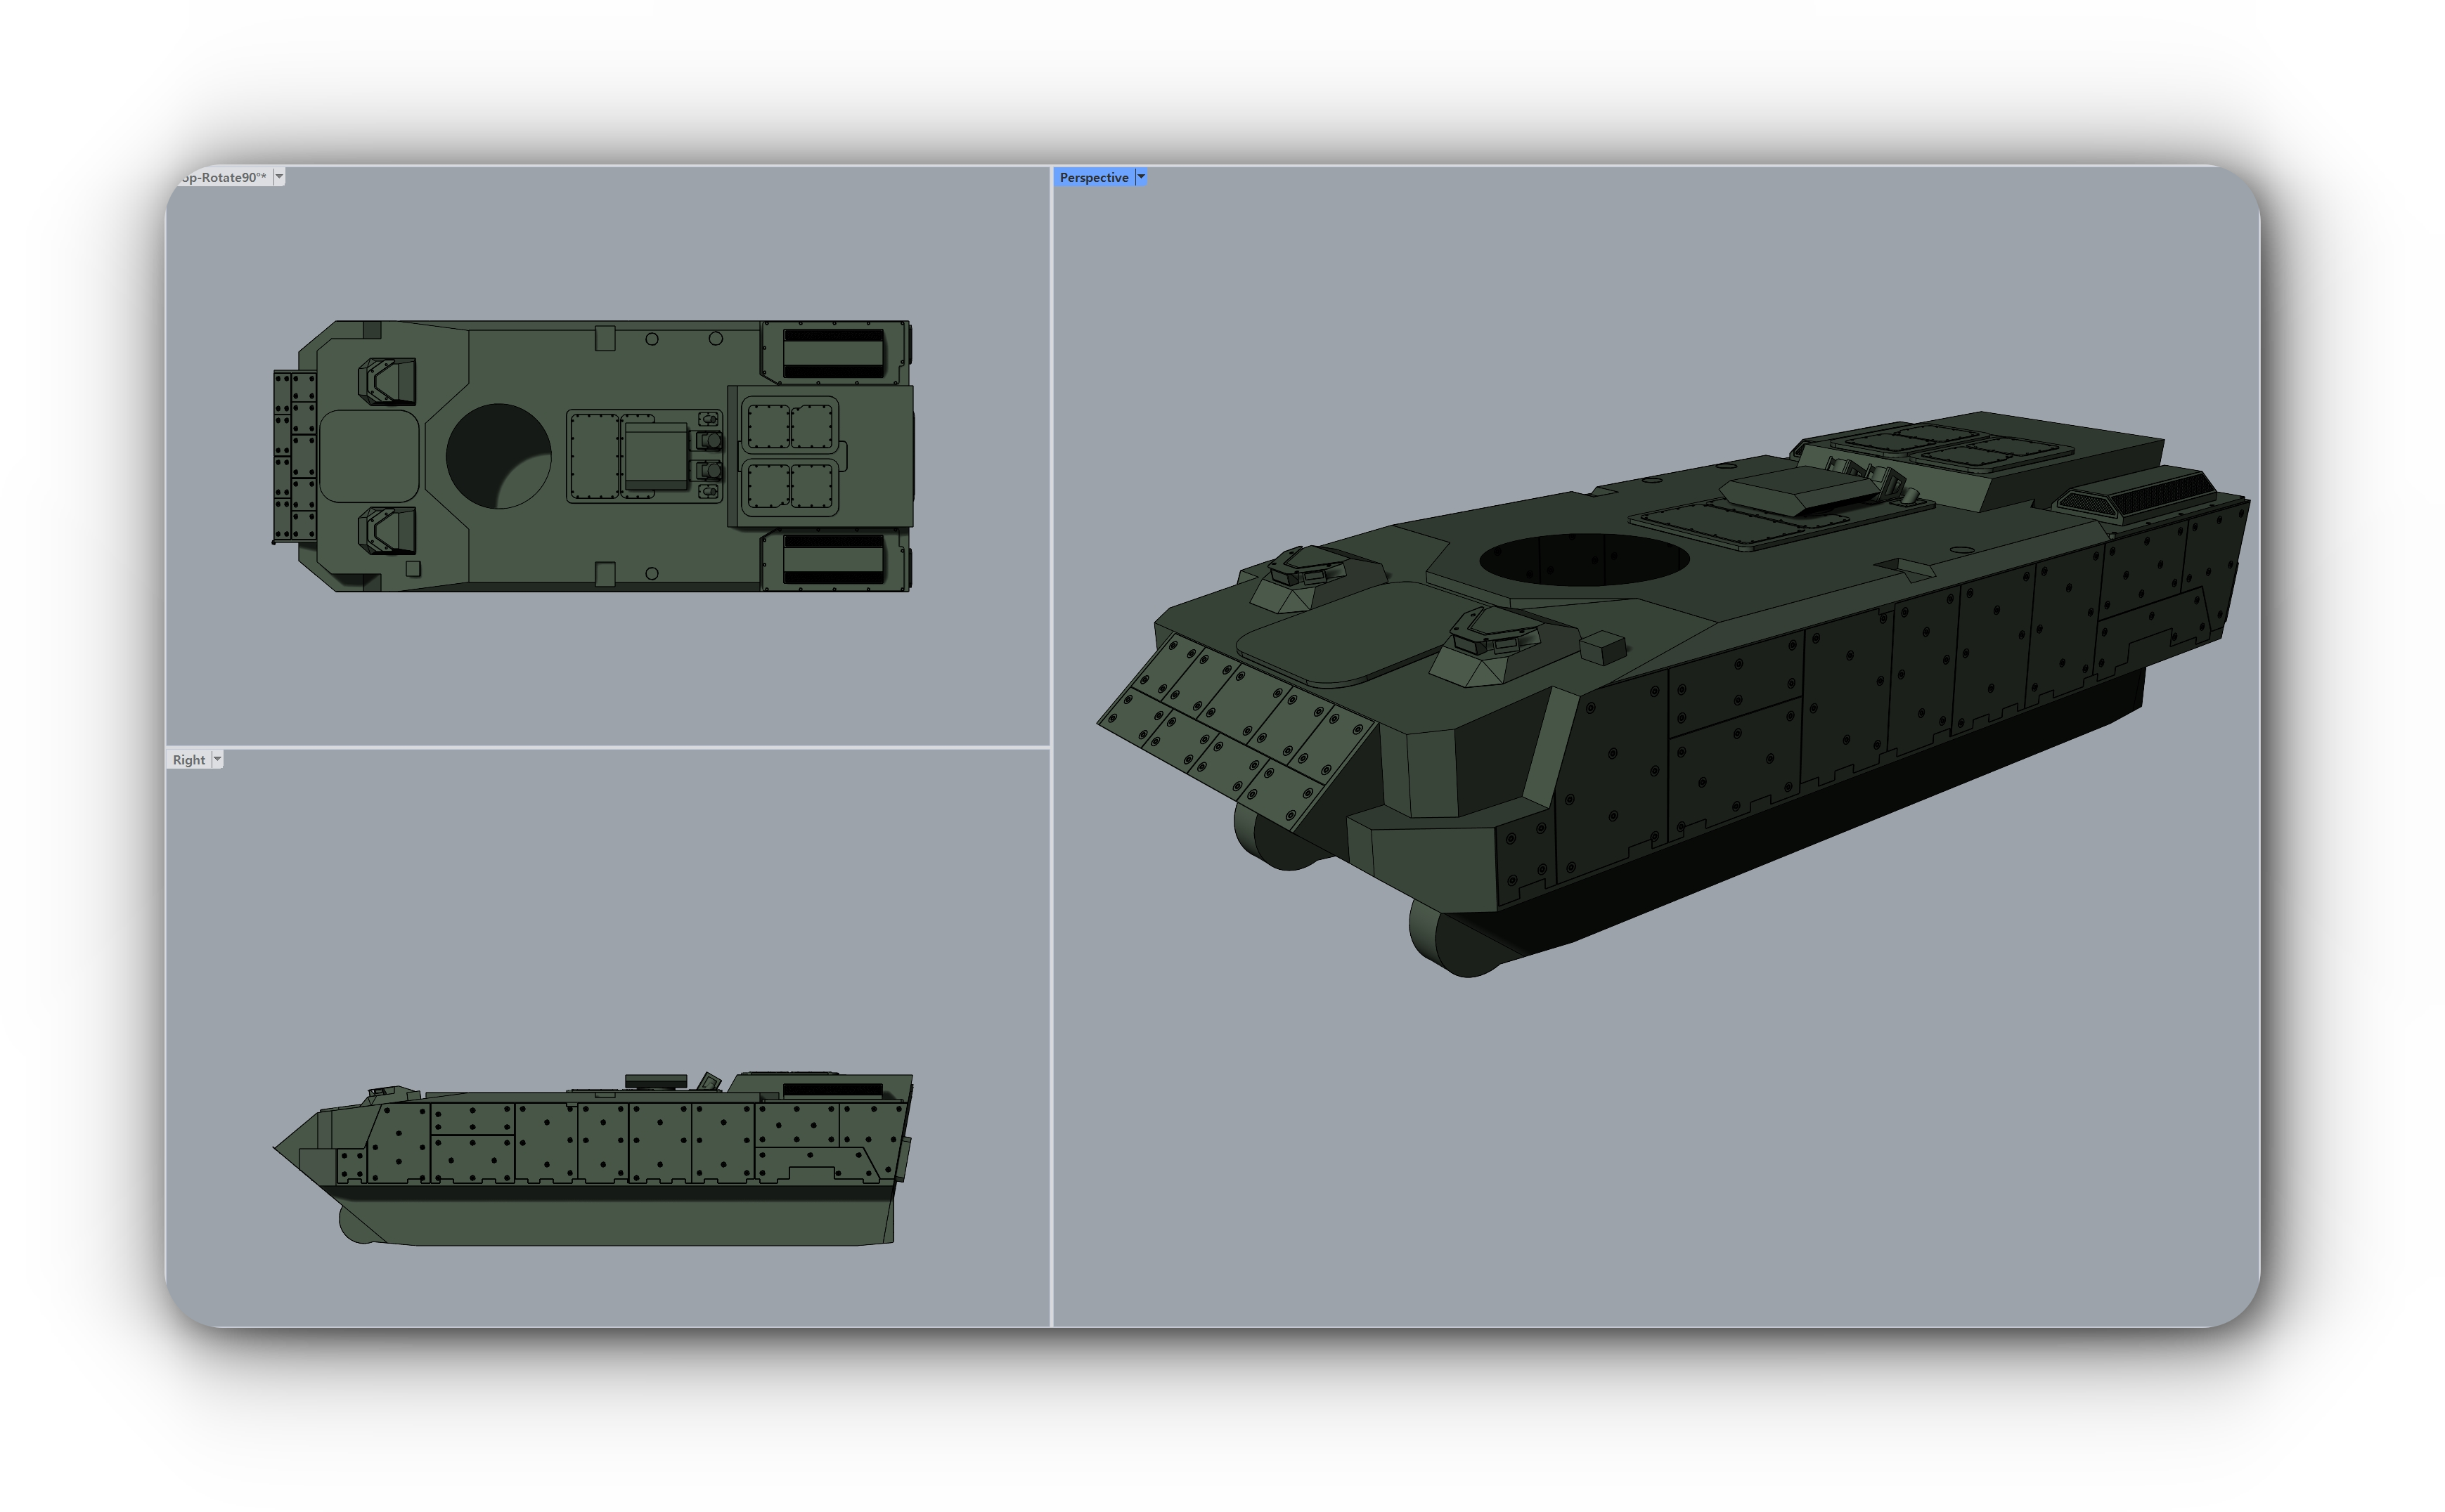This screenshot has height=1512, width=2445.
Task: Click the Top-Rotate90 viewport title label
Action: pos(222,177)
